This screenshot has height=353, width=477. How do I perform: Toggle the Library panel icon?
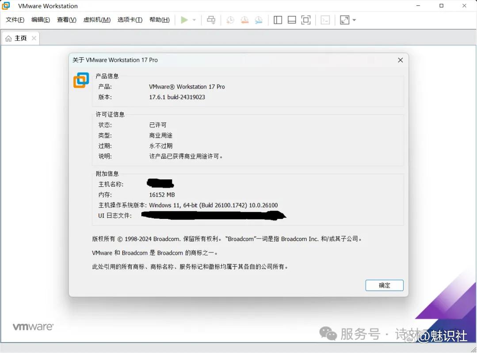278,20
